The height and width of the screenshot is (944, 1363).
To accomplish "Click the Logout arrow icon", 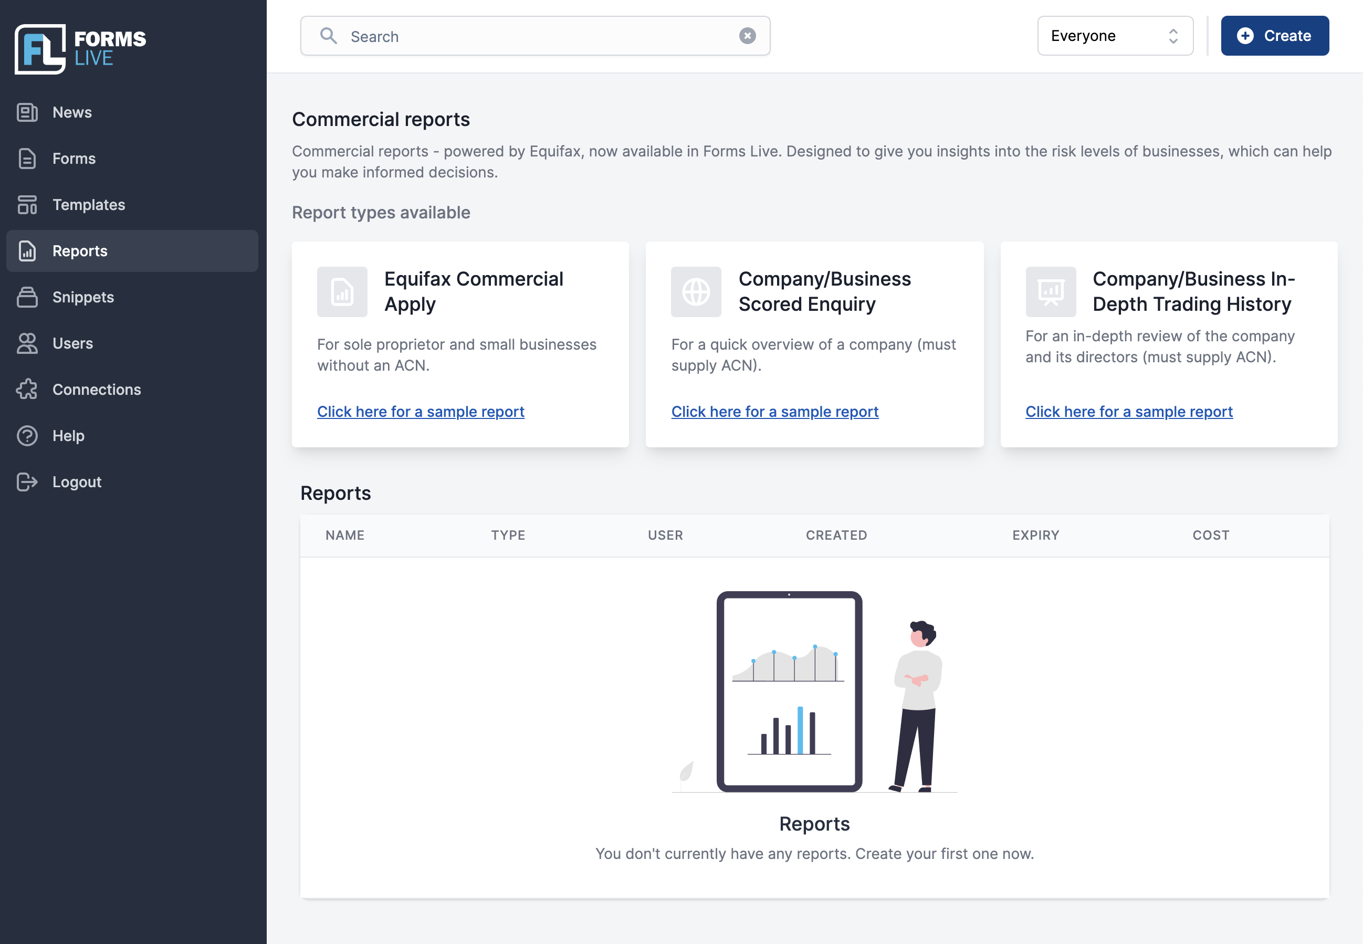I will (x=27, y=482).
